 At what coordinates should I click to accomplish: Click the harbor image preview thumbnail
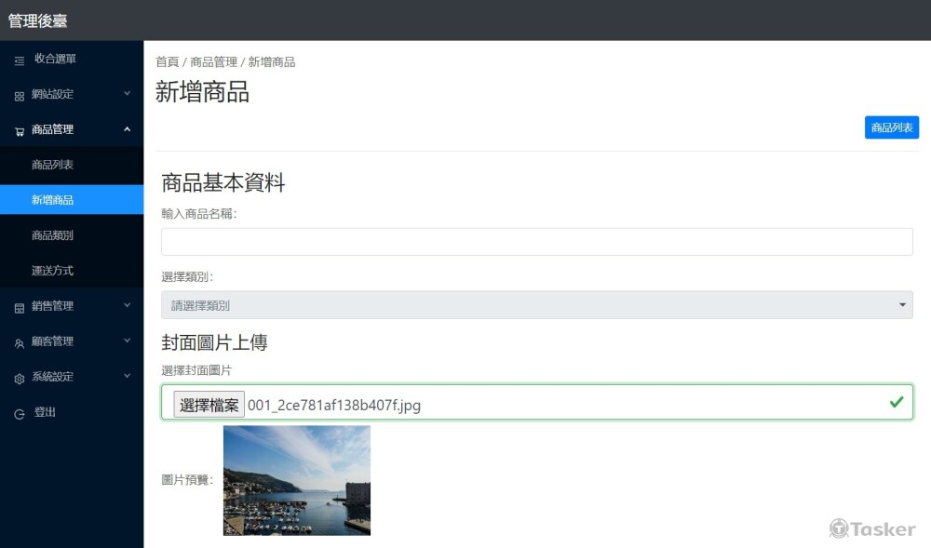[x=295, y=480]
